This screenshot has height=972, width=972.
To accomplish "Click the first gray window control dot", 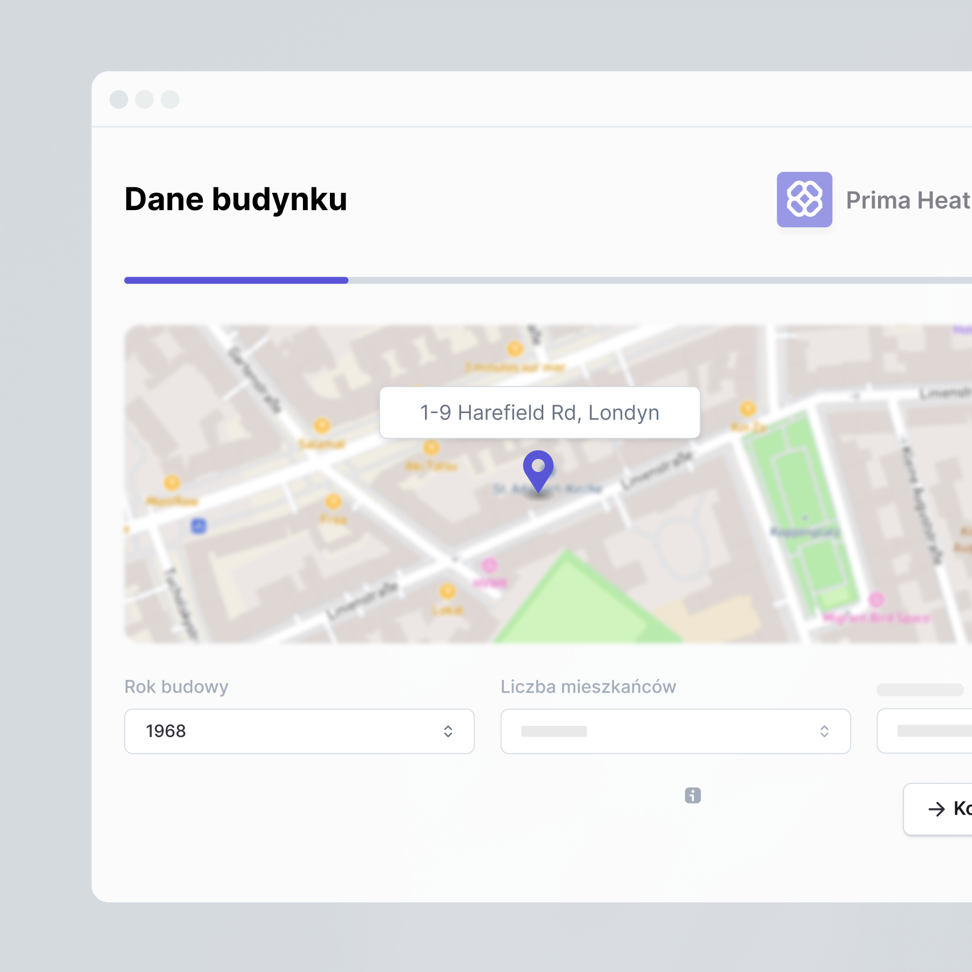I will (119, 99).
